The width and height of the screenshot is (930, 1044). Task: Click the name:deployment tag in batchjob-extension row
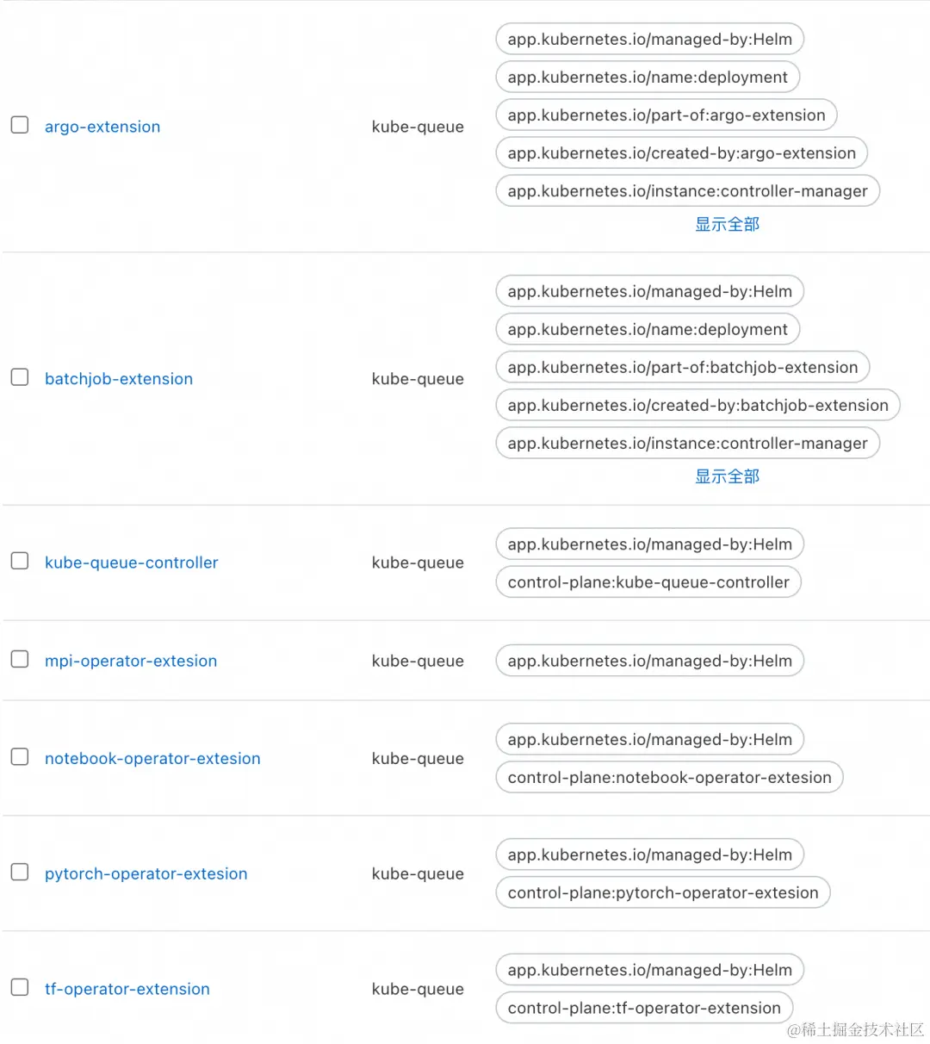pos(648,329)
